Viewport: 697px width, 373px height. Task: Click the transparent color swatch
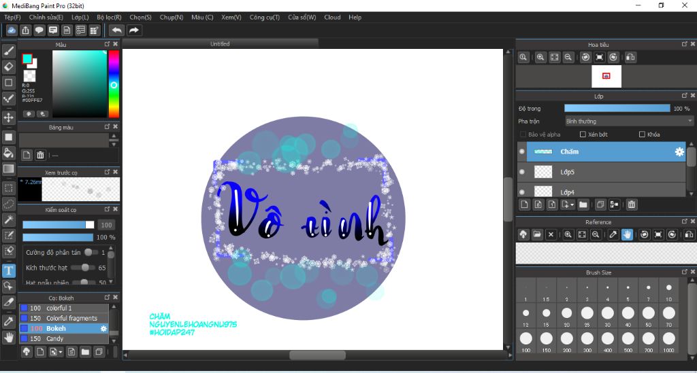point(29,75)
